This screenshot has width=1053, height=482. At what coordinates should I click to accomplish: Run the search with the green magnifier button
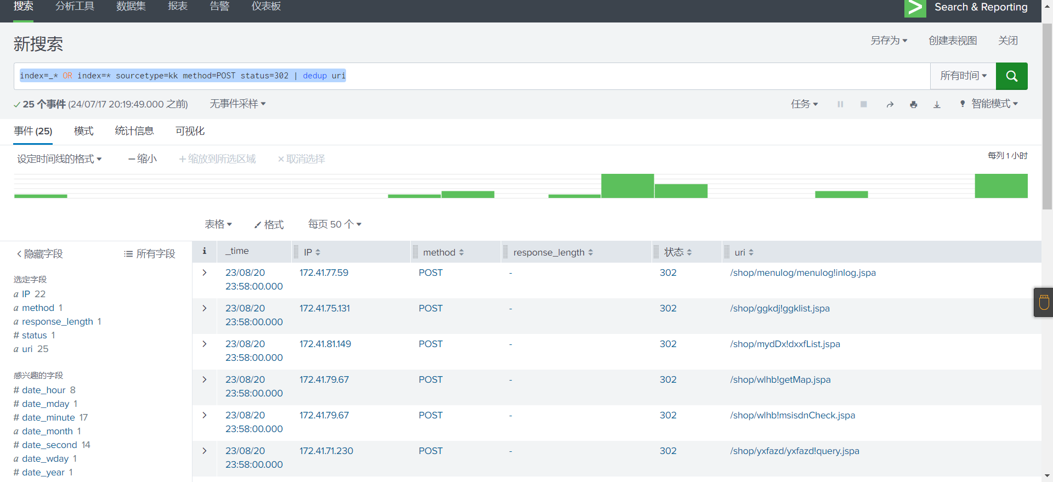coord(1011,76)
